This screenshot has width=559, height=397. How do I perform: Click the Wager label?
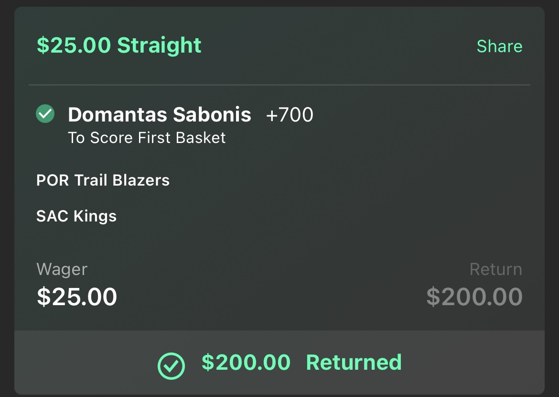click(62, 270)
